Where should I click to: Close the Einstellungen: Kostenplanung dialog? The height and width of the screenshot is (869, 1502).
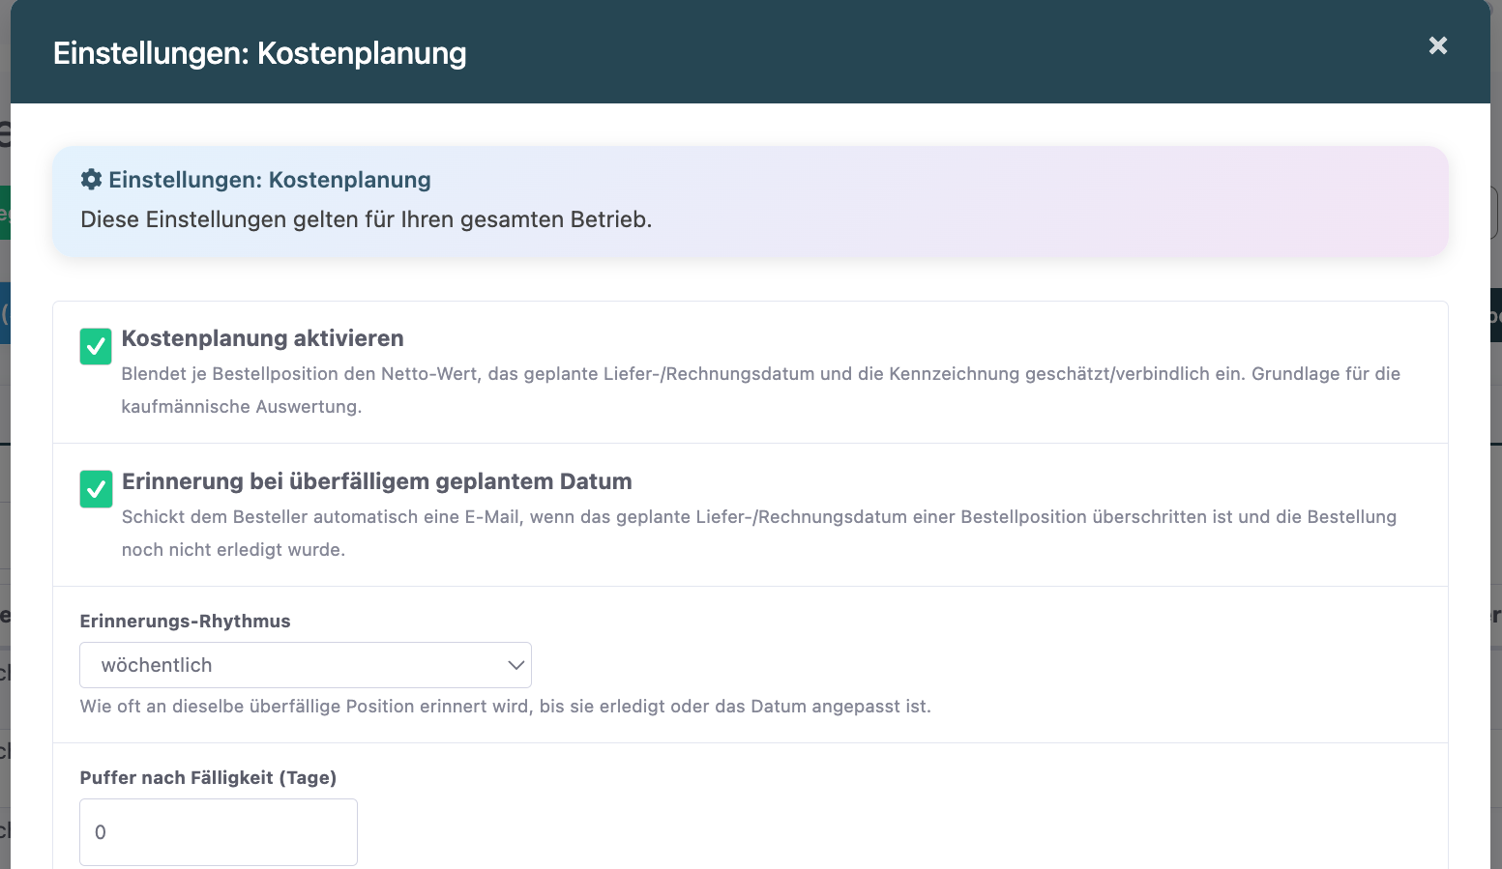pyautogui.click(x=1438, y=45)
